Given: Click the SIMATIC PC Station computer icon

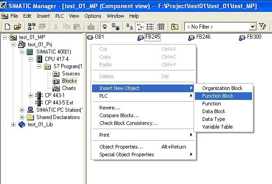Looking at the screenshot, I should click(x=30, y=110).
